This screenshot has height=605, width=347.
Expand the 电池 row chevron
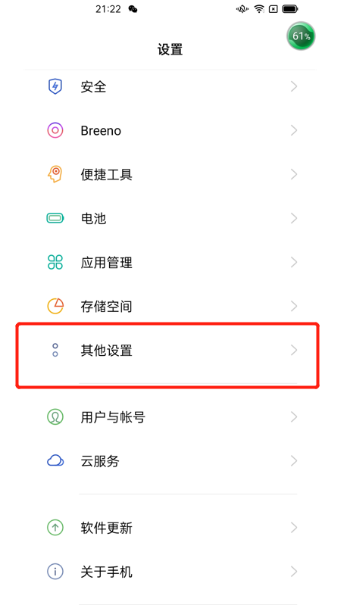point(294,218)
